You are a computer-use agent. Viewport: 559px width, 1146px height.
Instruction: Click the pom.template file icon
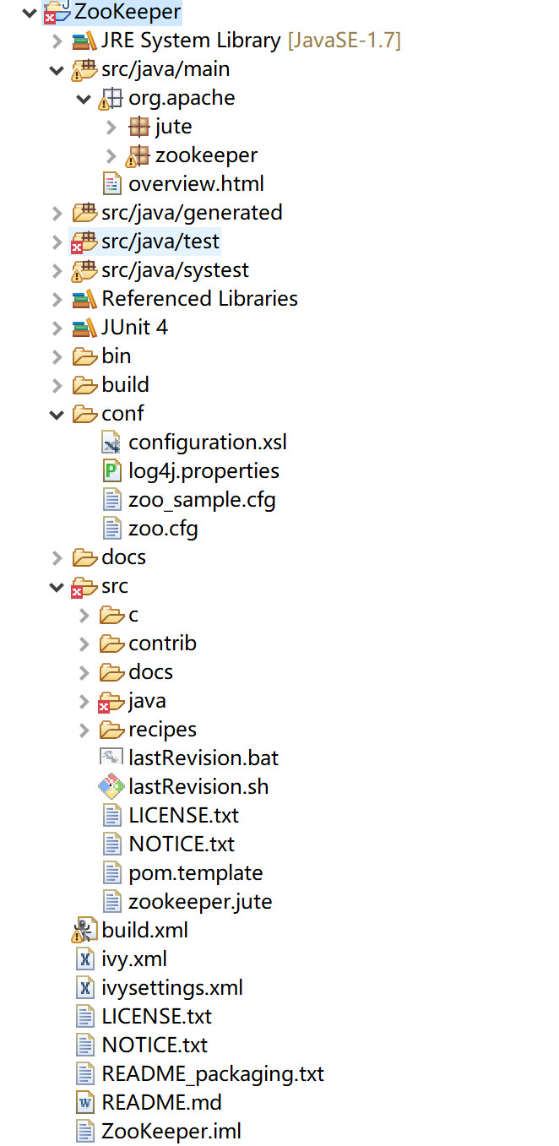click(111, 873)
